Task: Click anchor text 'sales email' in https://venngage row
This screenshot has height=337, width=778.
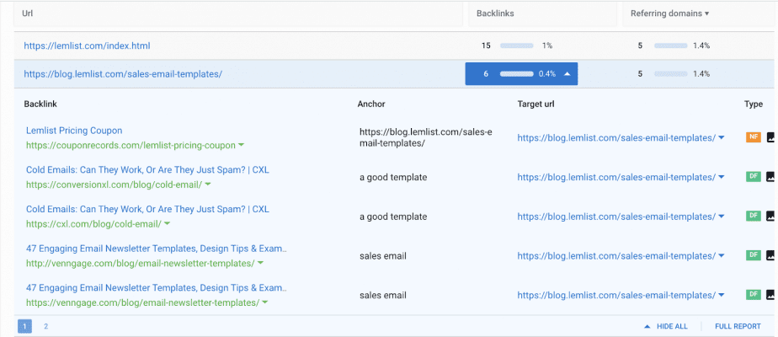Action: pos(382,296)
